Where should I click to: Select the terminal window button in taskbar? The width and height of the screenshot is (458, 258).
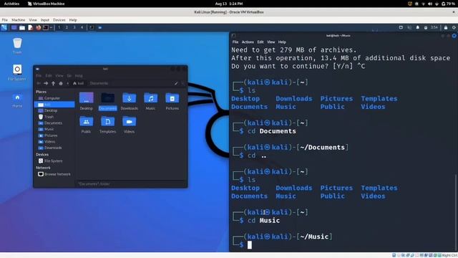[92, 27]
